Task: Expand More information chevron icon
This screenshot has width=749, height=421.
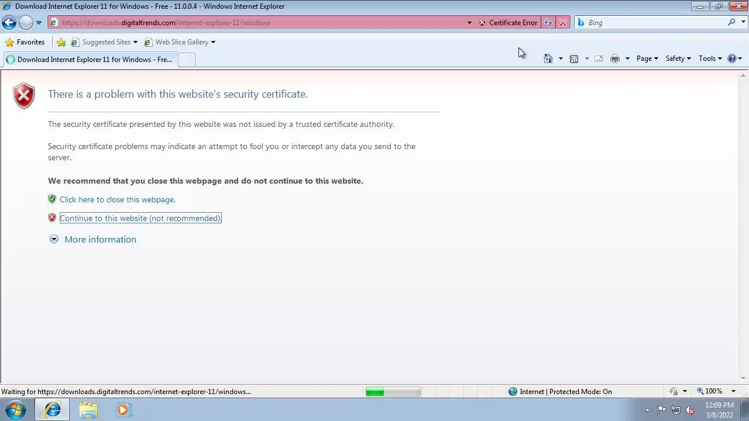Action: coord(54,239)
